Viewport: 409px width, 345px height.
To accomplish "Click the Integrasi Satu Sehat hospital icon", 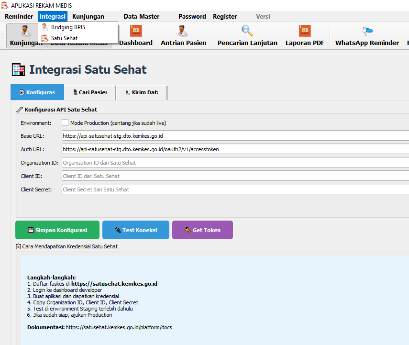I will 19,70.
